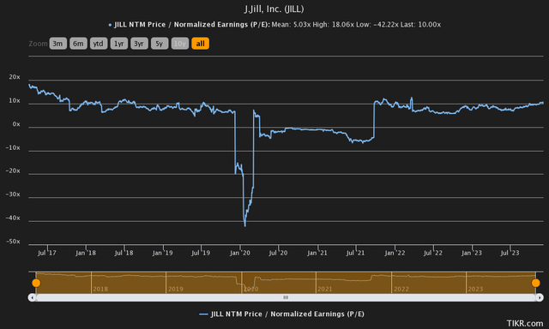This screenshot has width=549, height=329.
Task: Click the Jul '17 x-axis label
Action: point(47,253)
